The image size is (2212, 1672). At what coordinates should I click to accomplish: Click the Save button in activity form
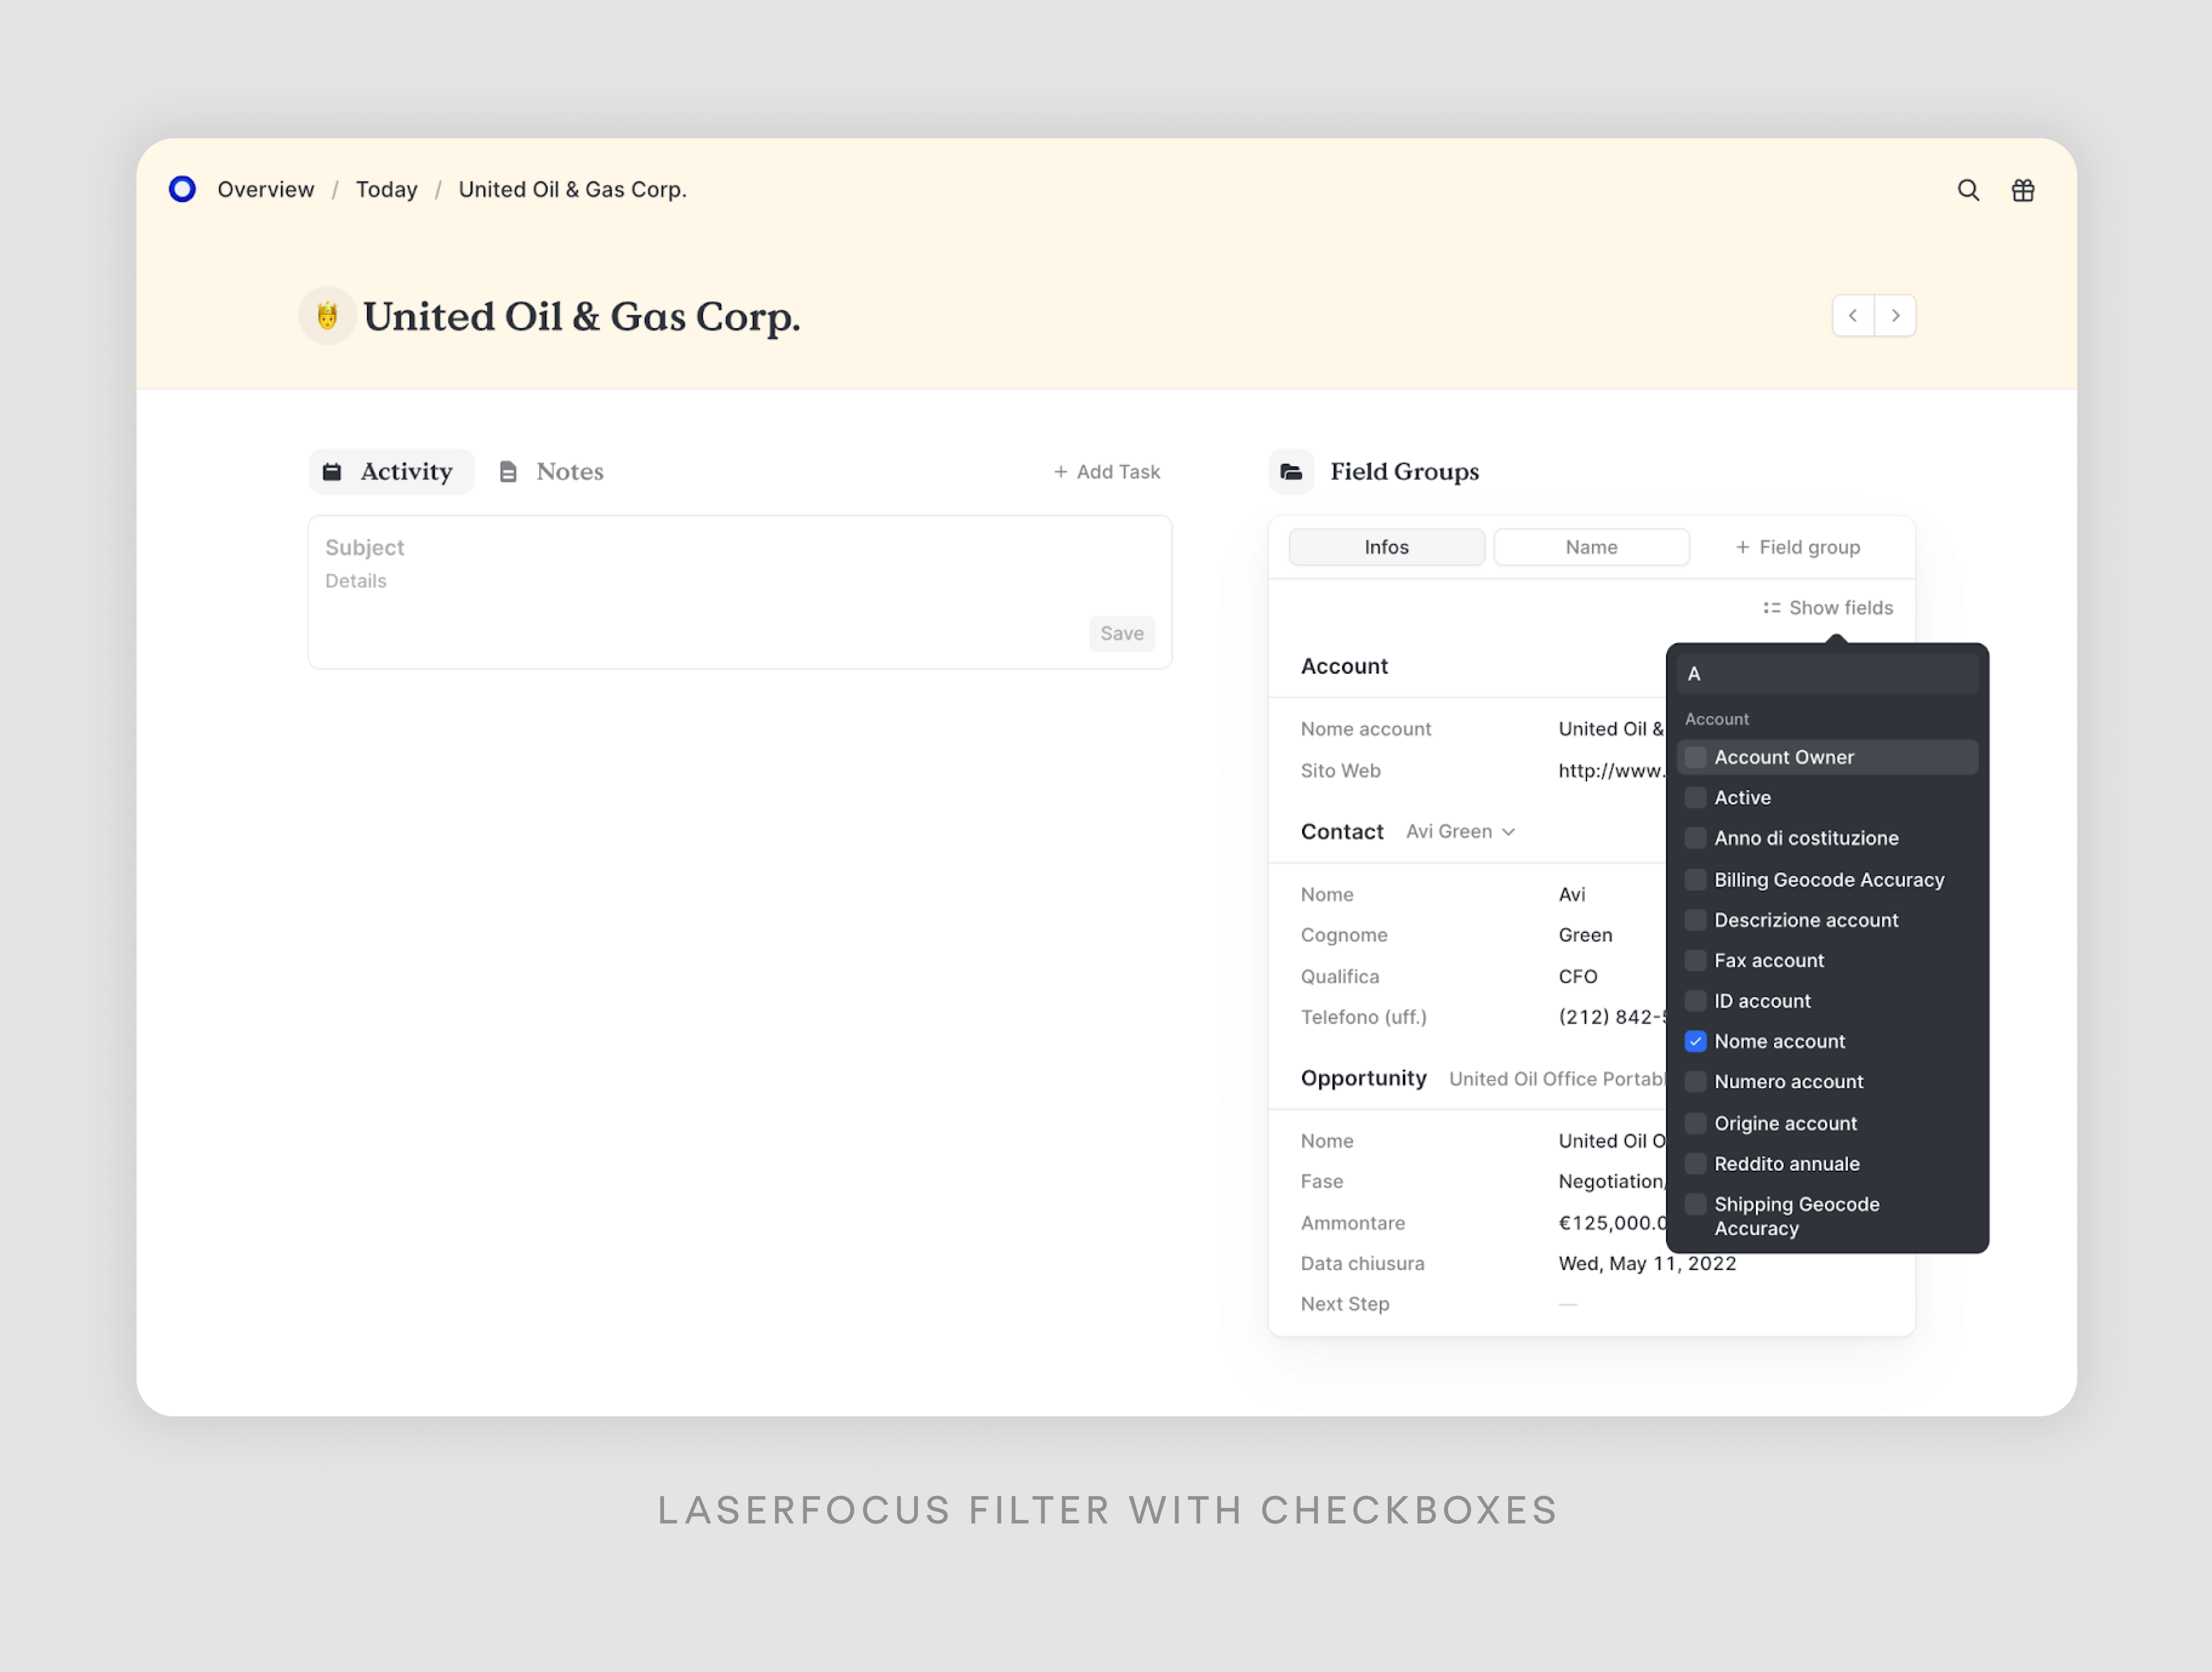pyautogui.click(x=1121, y=632)
